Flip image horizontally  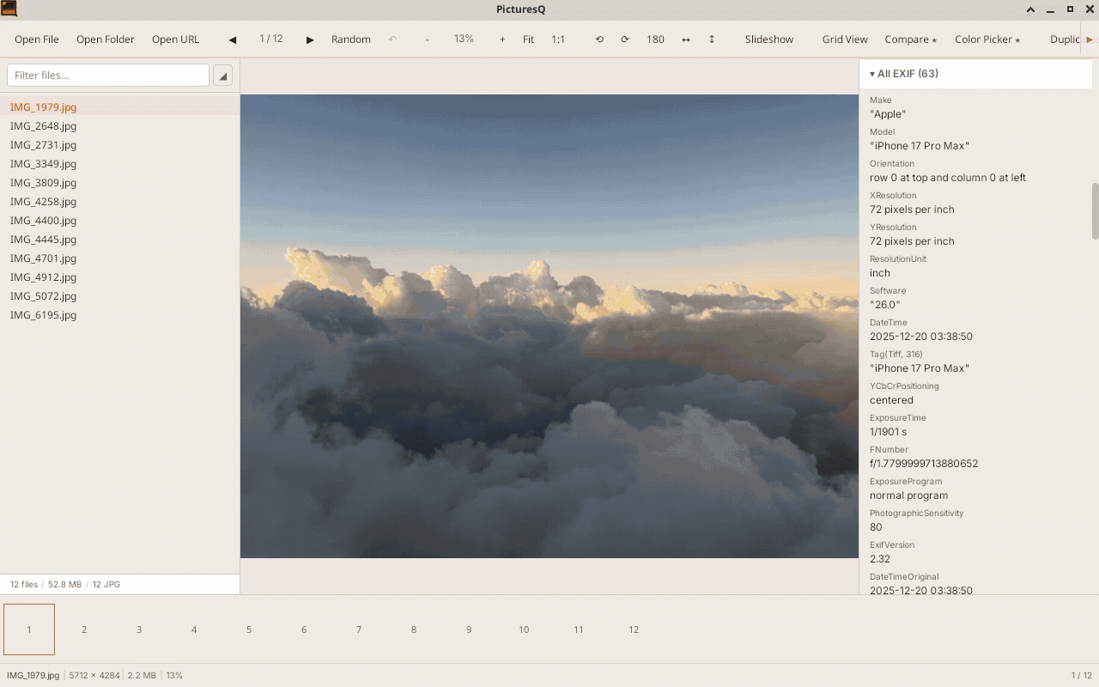click(x=686, y=40)
